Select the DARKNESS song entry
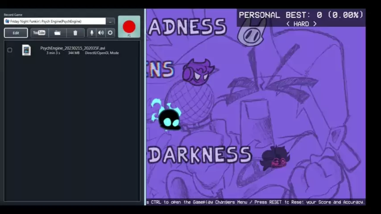The width and height of the screenshot is (381, 214). tap(200, 155)
